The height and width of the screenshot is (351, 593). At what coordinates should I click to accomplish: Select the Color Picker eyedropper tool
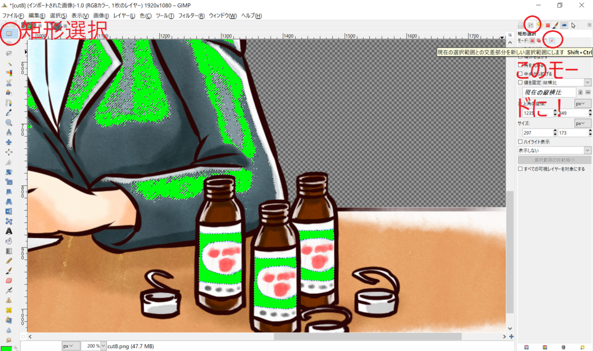9,112
